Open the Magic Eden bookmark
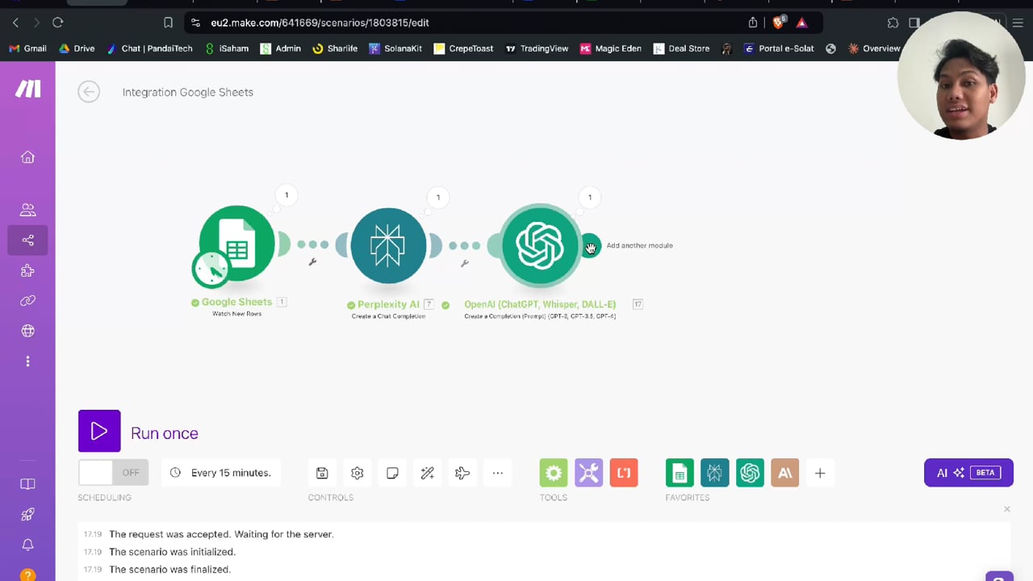The width and height of the screenshot is (1033, 581). pos(611,48)
